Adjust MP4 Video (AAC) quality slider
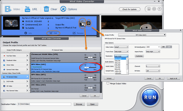This screenshot has width=183, height=111. (87, 67)
